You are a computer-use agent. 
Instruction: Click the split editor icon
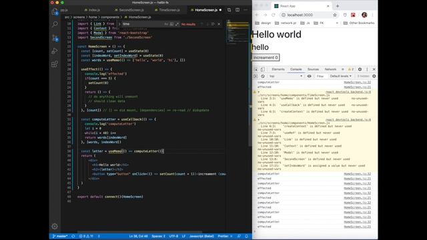tap(238, 10)
